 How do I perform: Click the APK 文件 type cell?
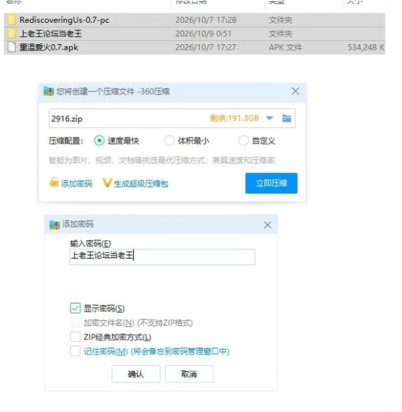285,47
